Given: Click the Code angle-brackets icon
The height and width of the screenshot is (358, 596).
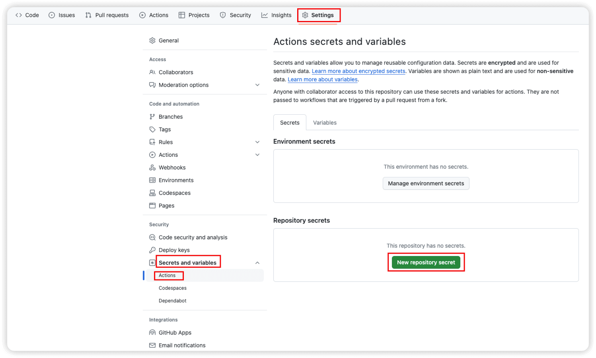Looking at the screenshot, I should pyautogui.click(x=19, y=15).
